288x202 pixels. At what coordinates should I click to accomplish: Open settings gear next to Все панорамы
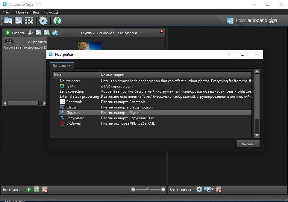(x=199, y=189)
